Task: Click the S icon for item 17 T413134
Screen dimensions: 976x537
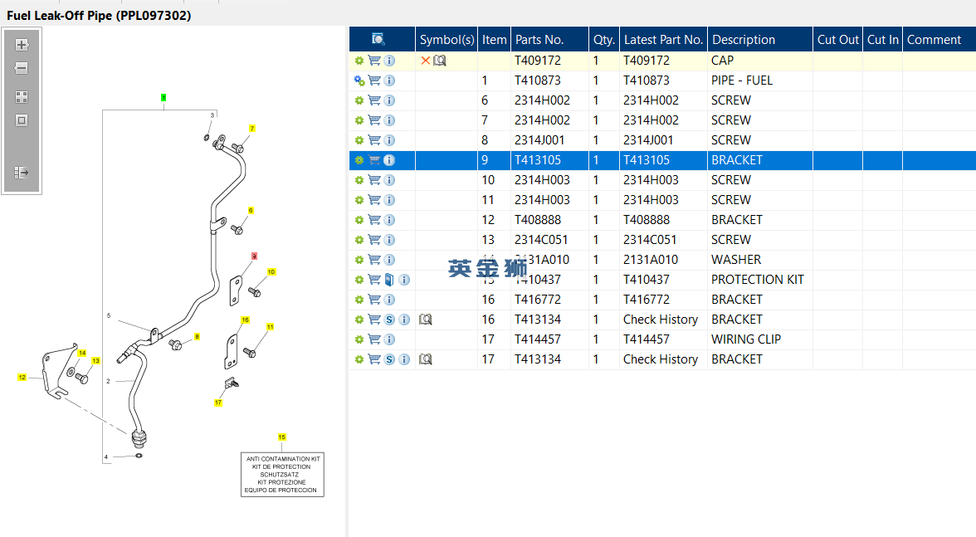Action: click(x=389, y=359)
